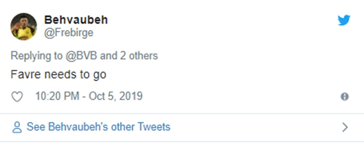The height and width of the screenshot is (144, 364).
Task: Open the tweet info icon
Action: pos(344,97)
